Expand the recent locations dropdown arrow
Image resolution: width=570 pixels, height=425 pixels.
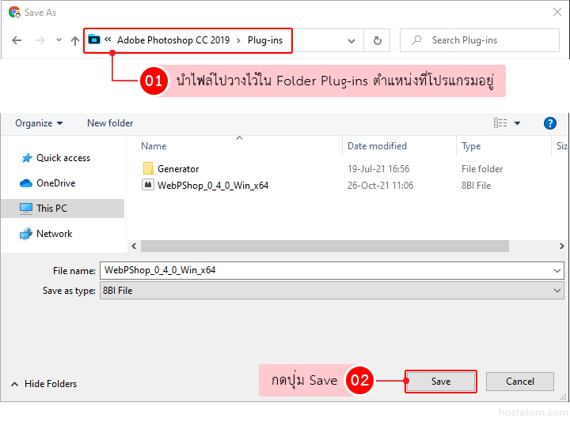tap(58, 40)
